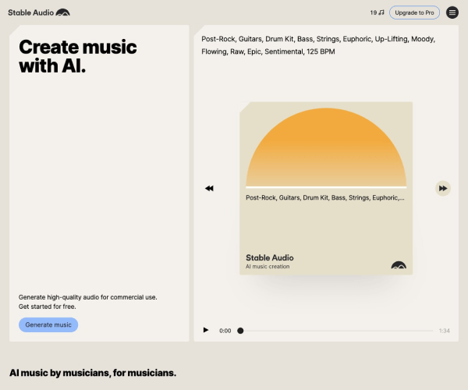The height and width of the screenshot is (390, 468).
Task: Click Upgrade to Pro button
Action: click(x=414, y=12)
